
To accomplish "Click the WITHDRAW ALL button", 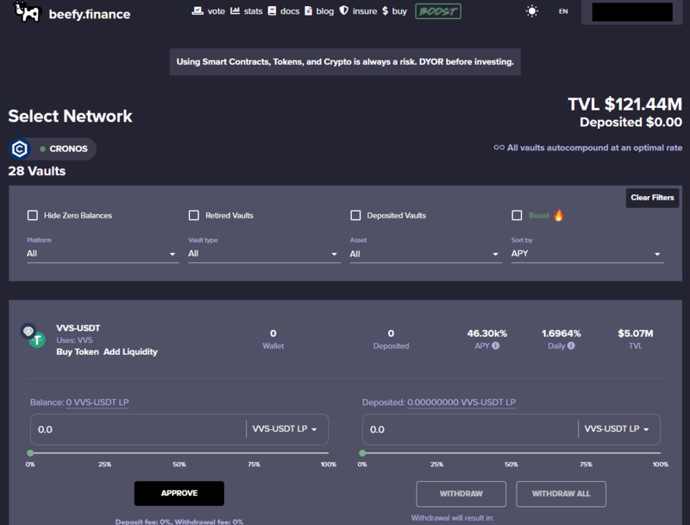I will click(x=561, y=494).
